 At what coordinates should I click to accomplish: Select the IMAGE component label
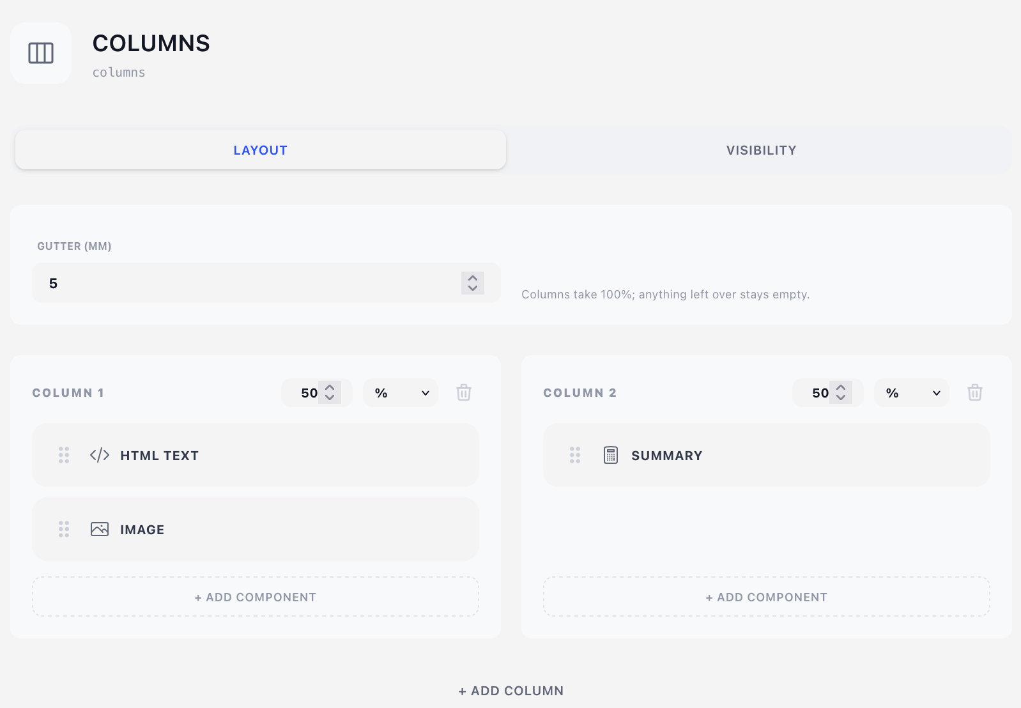(x=142, y=530)
